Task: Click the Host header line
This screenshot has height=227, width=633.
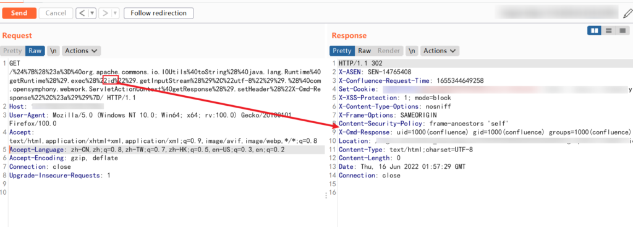Action: click(x=56, y=106)
